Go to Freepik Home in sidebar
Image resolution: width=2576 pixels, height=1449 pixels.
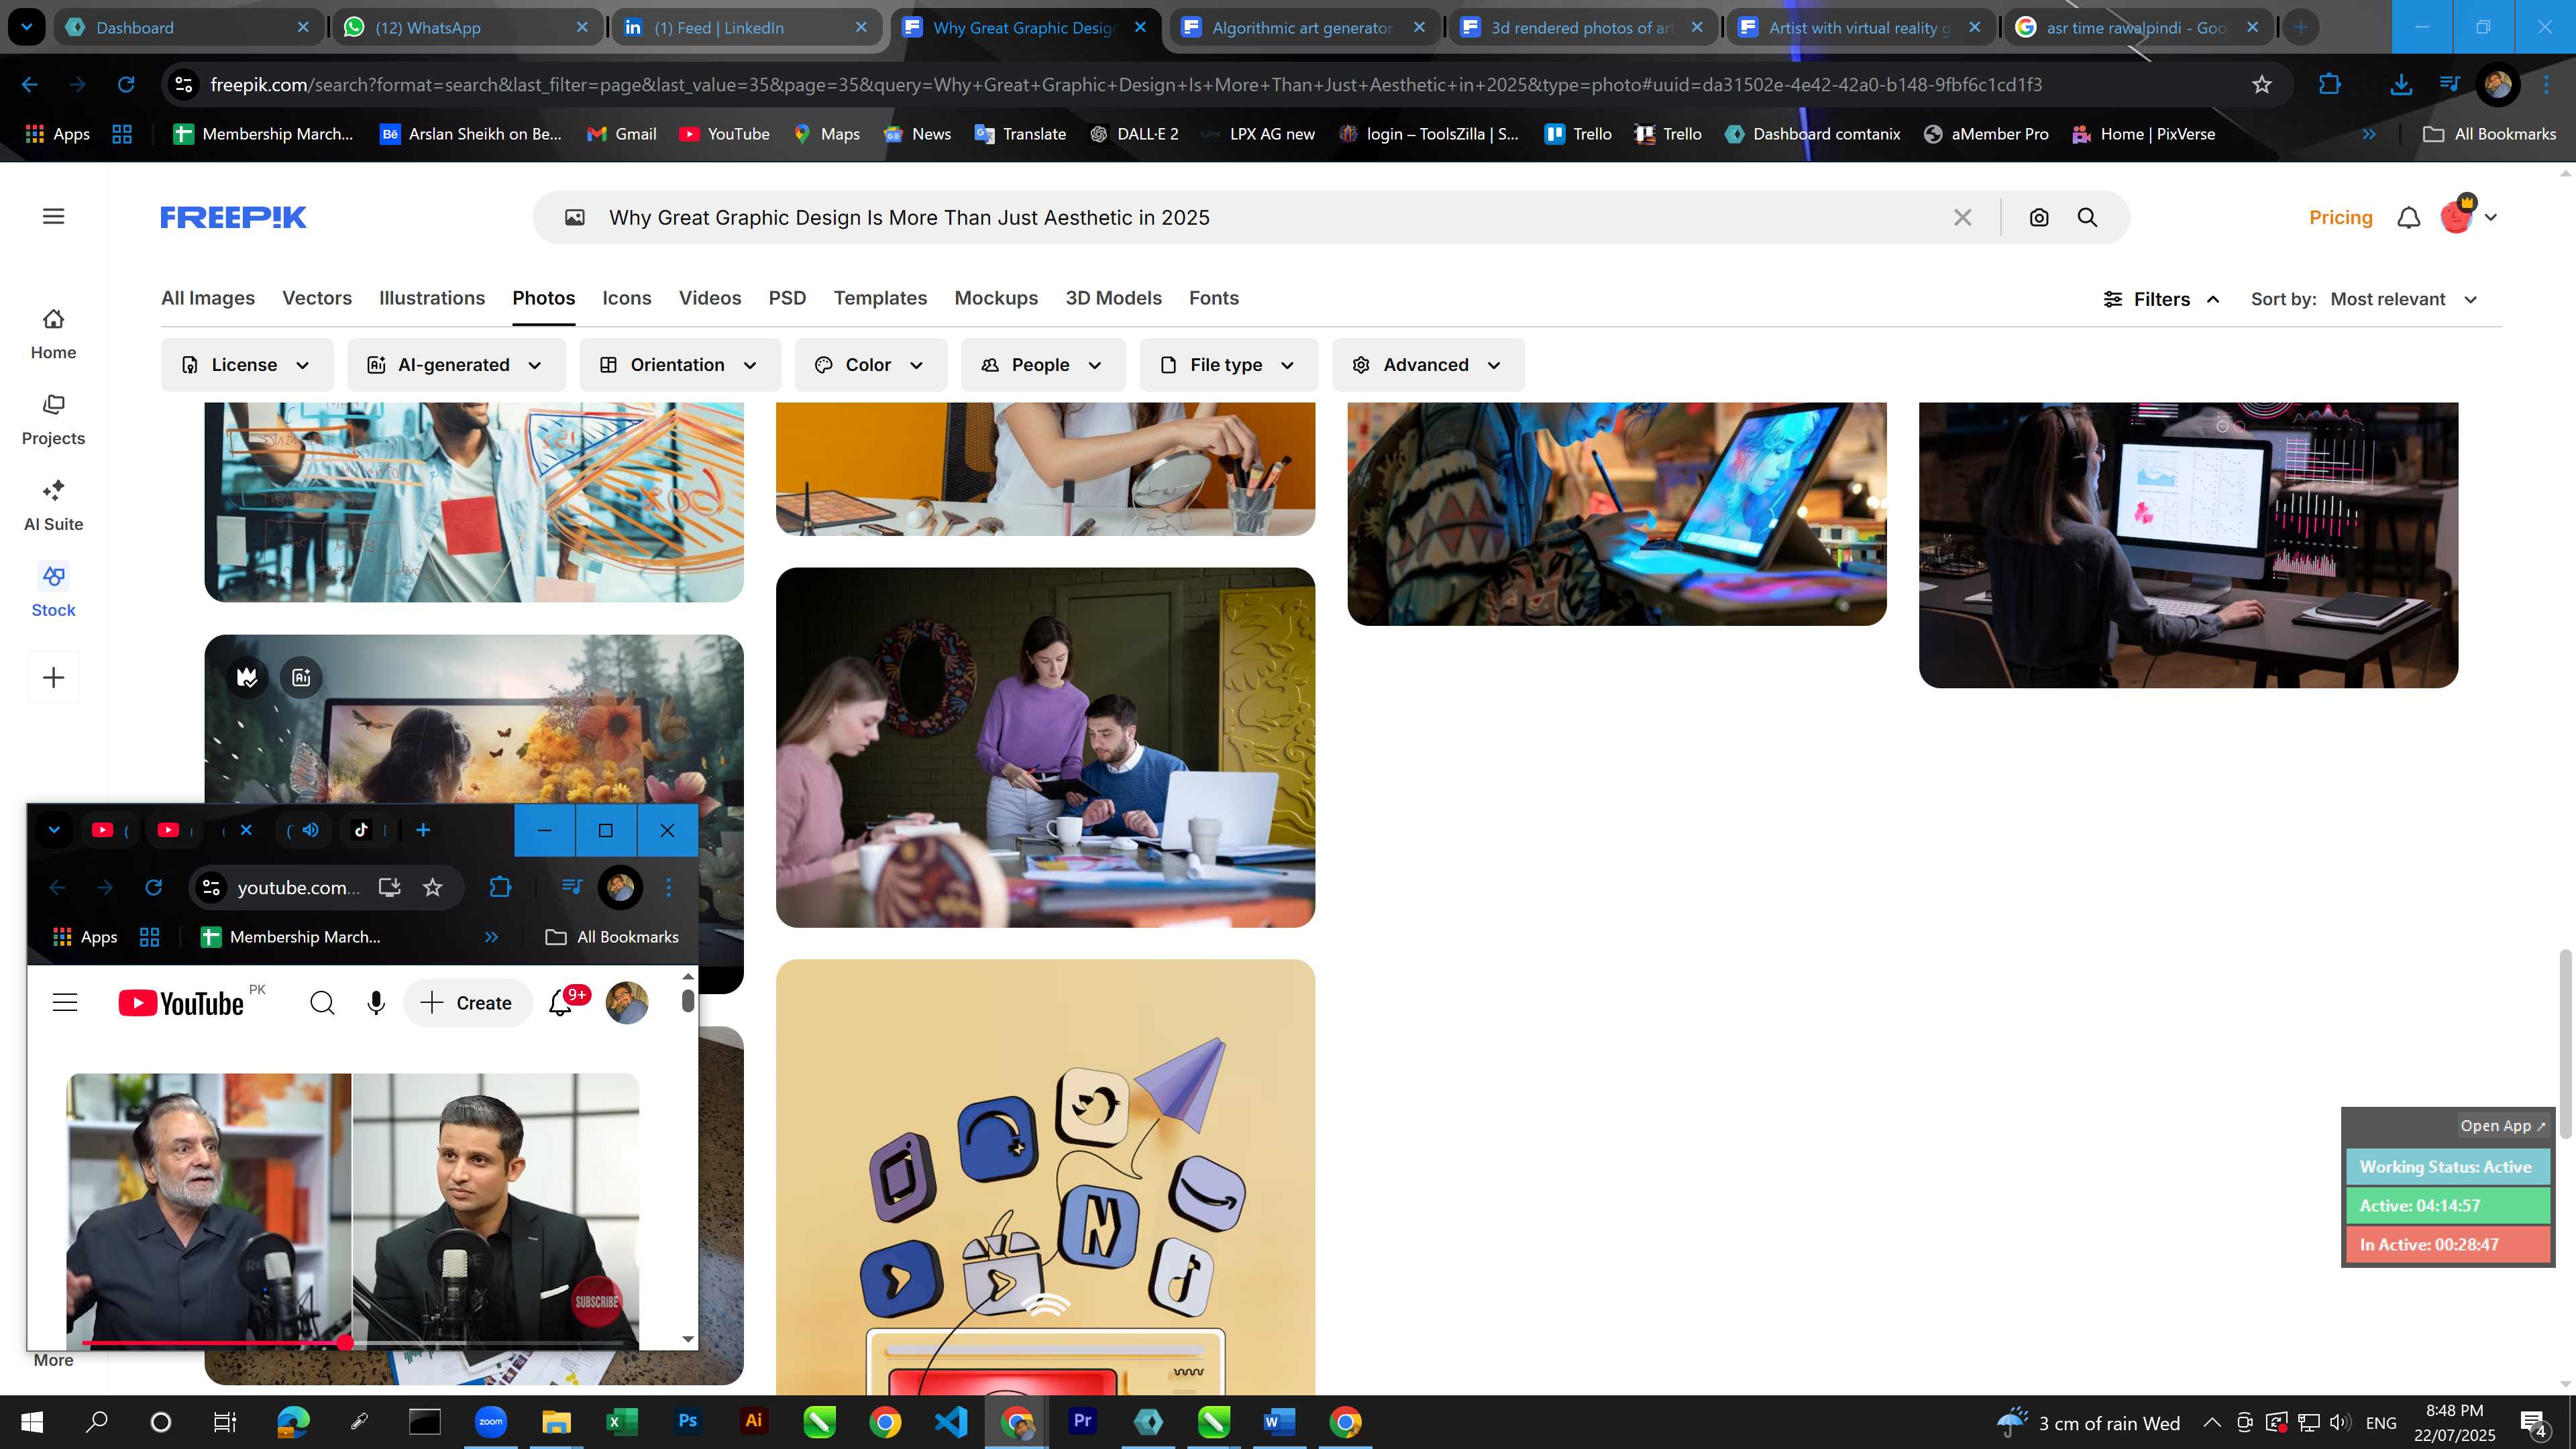[x=53, y=334]
